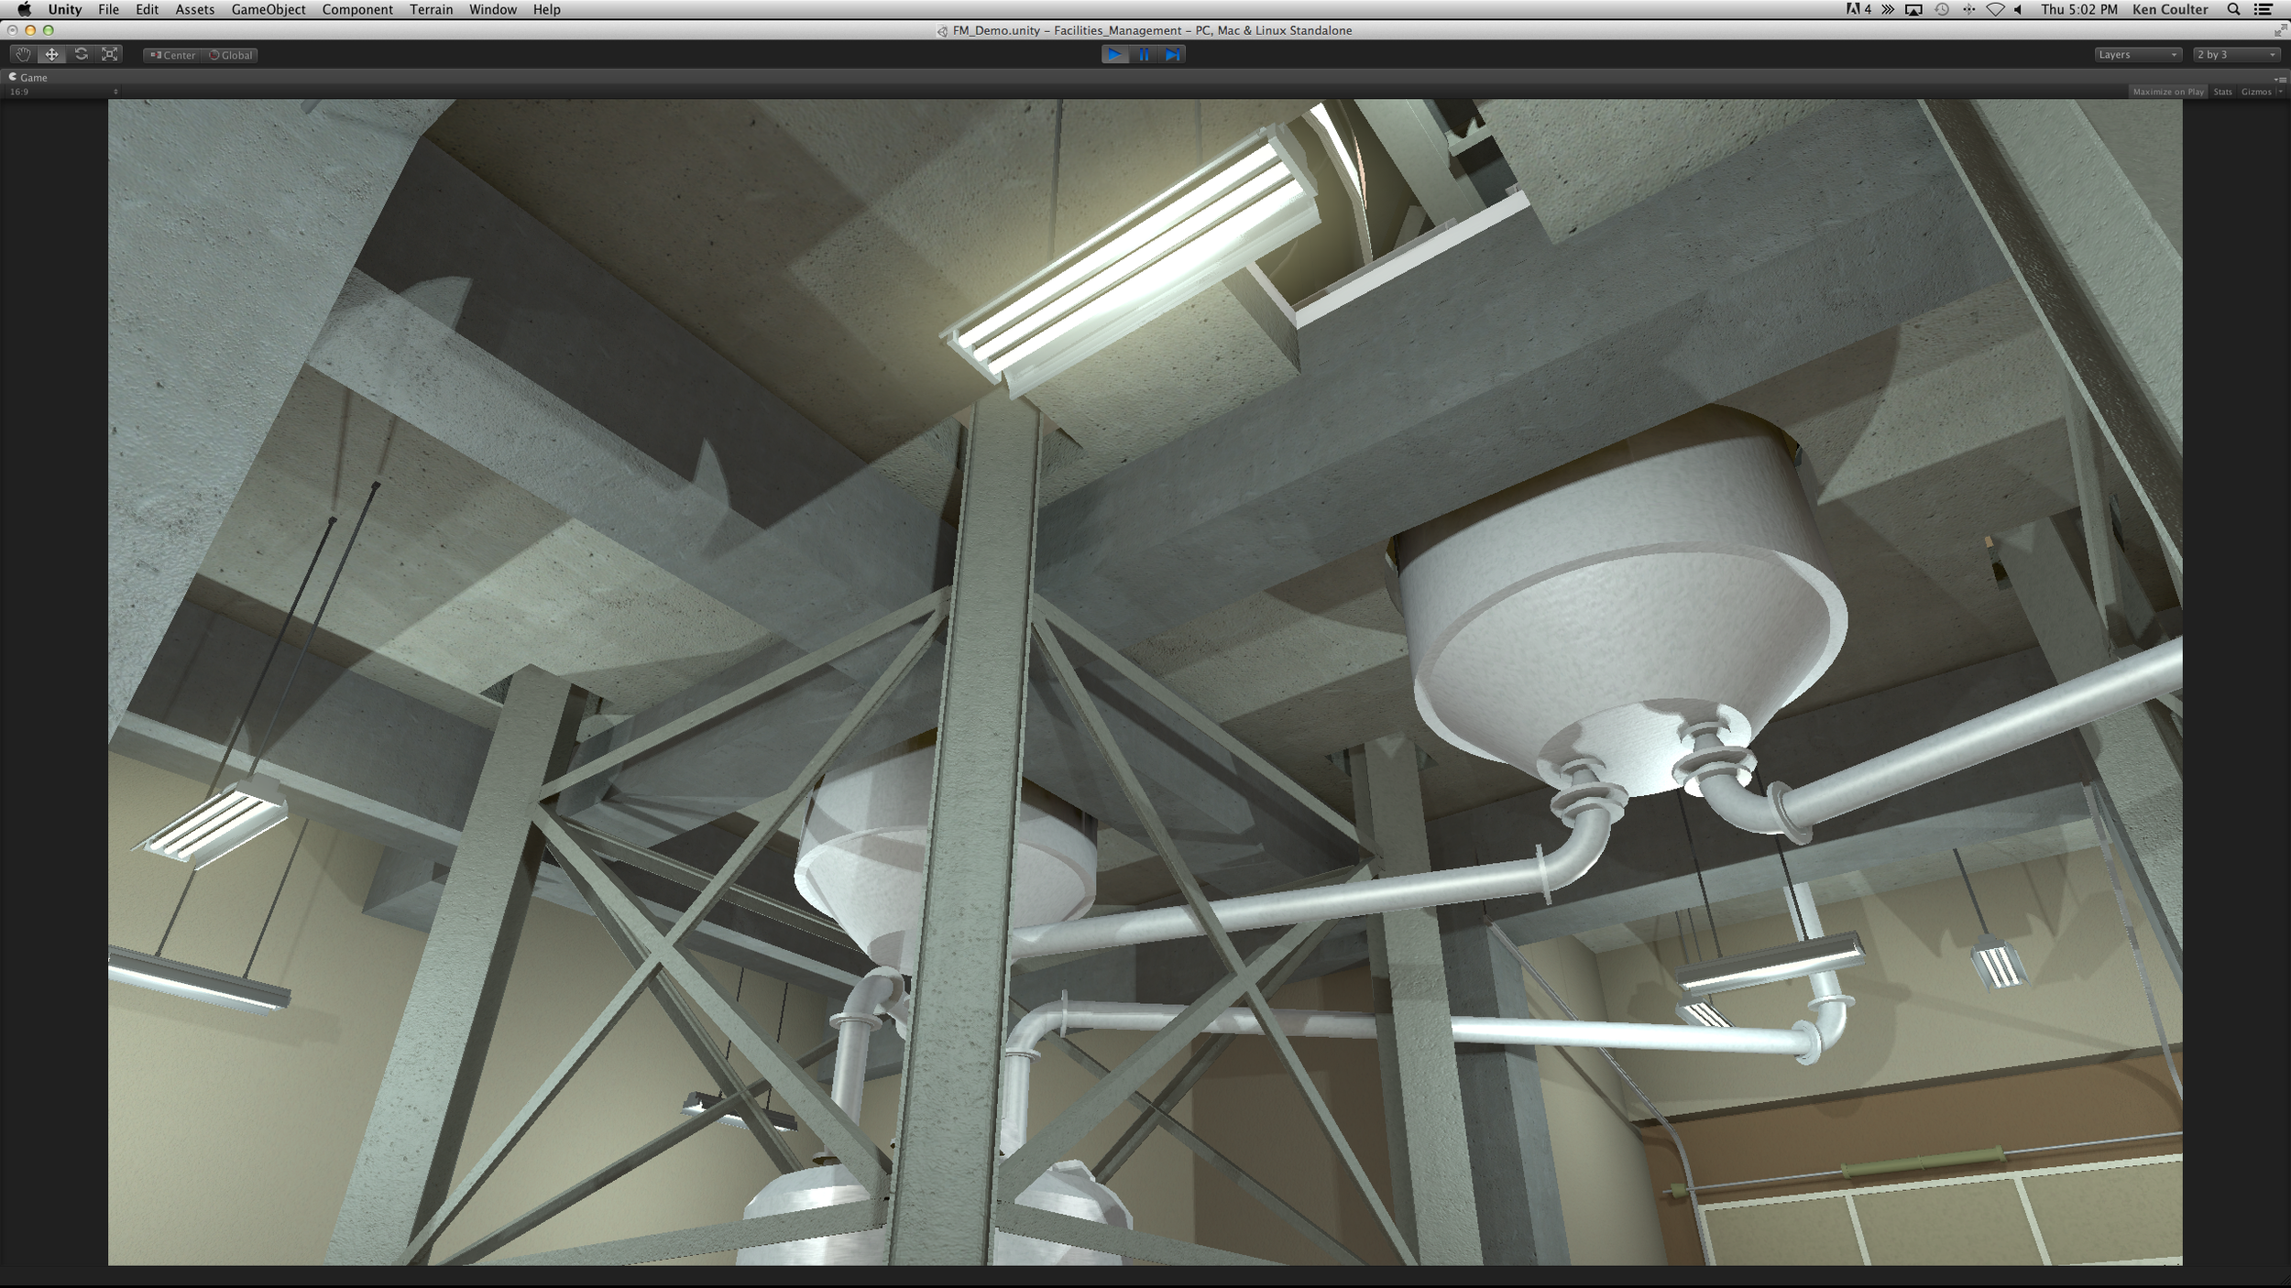This screenshot has height=1288, width=2291.
Task: Toggle the Stats overlay
Action: [2222, 92]
